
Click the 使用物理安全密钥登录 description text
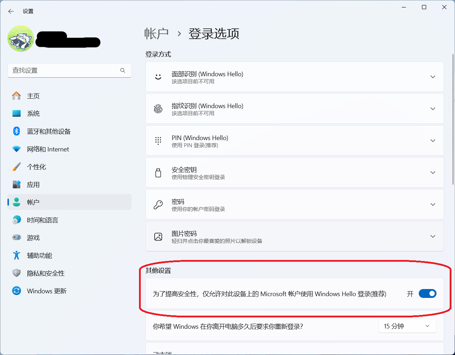pyautogui.click(x=198, y=177)
